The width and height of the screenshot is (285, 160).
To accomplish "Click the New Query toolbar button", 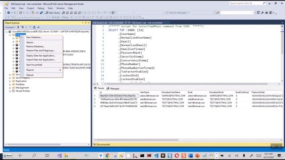I will coord(53,13).
